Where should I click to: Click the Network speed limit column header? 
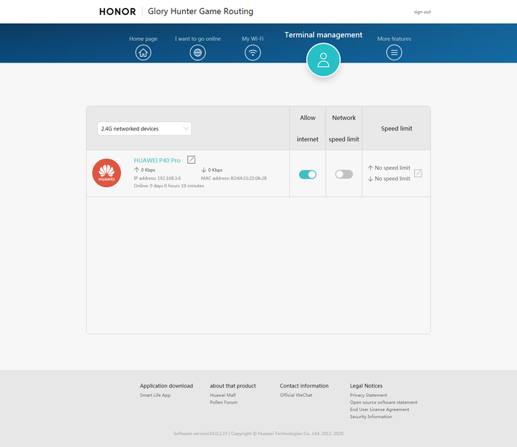344,128
